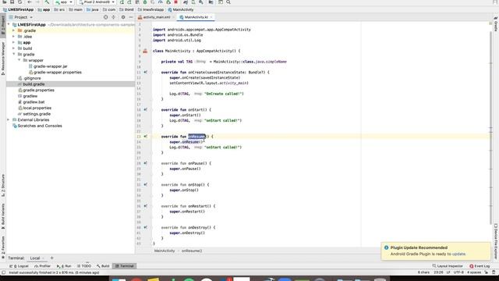Expand the app module folder
The width and height of the screenshot is (499, 281).
(x=14, y=42)
